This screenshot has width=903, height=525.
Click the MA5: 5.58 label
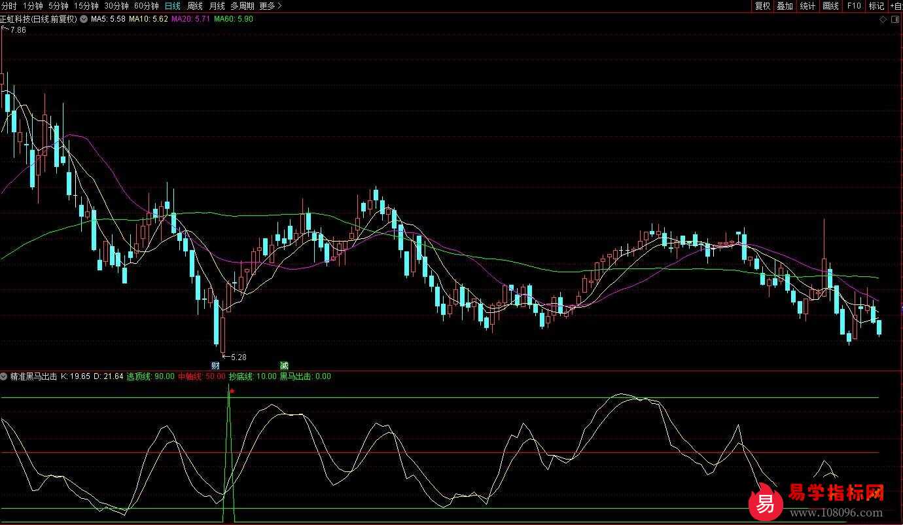coord(108,19)
